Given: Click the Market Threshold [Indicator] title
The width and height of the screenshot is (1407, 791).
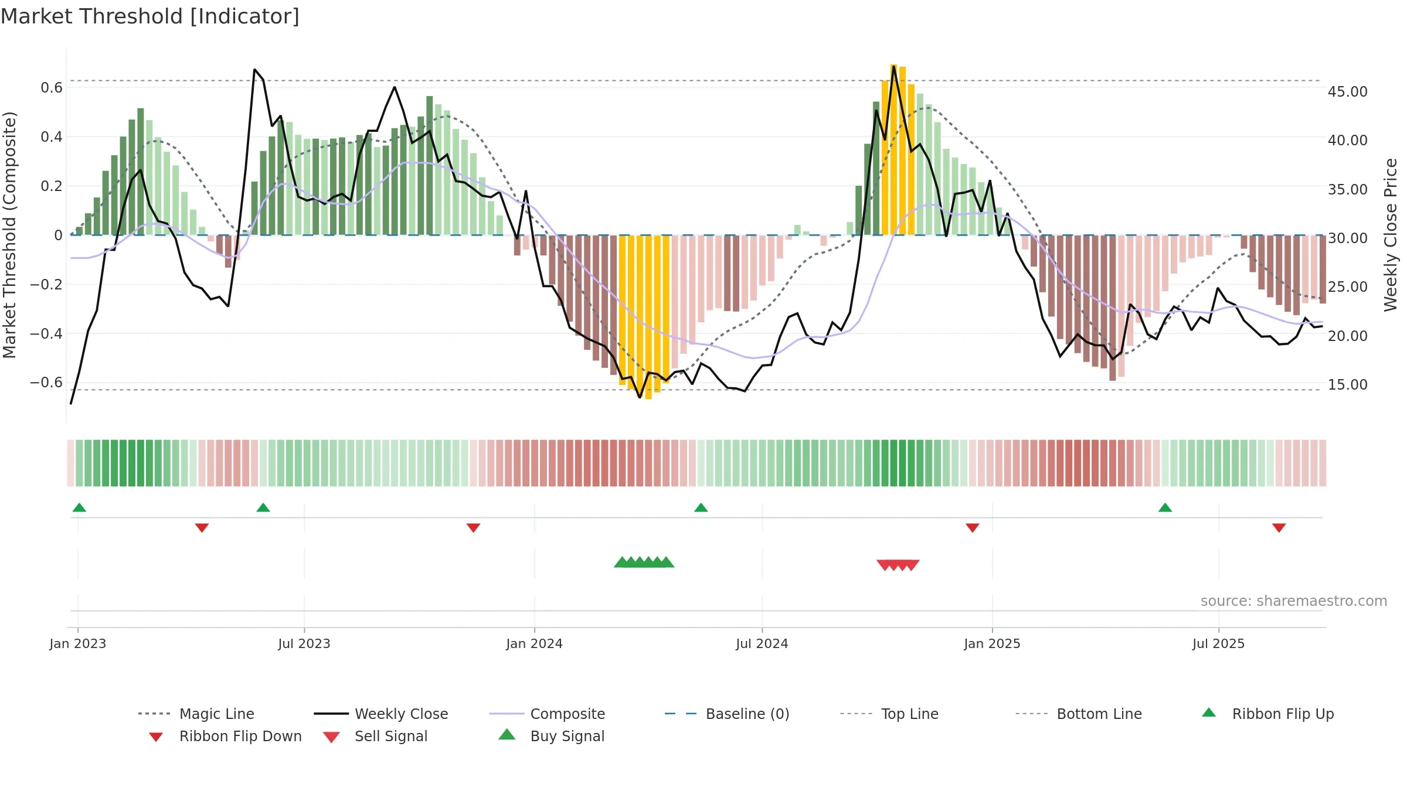Looking at the screenshot, I should point(150,16).
